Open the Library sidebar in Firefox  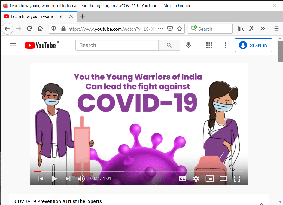click(x=241, y=29)
